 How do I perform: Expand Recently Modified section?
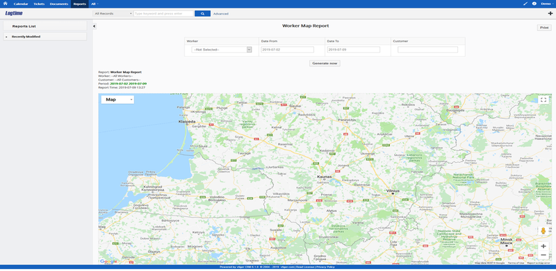point(45,37)
